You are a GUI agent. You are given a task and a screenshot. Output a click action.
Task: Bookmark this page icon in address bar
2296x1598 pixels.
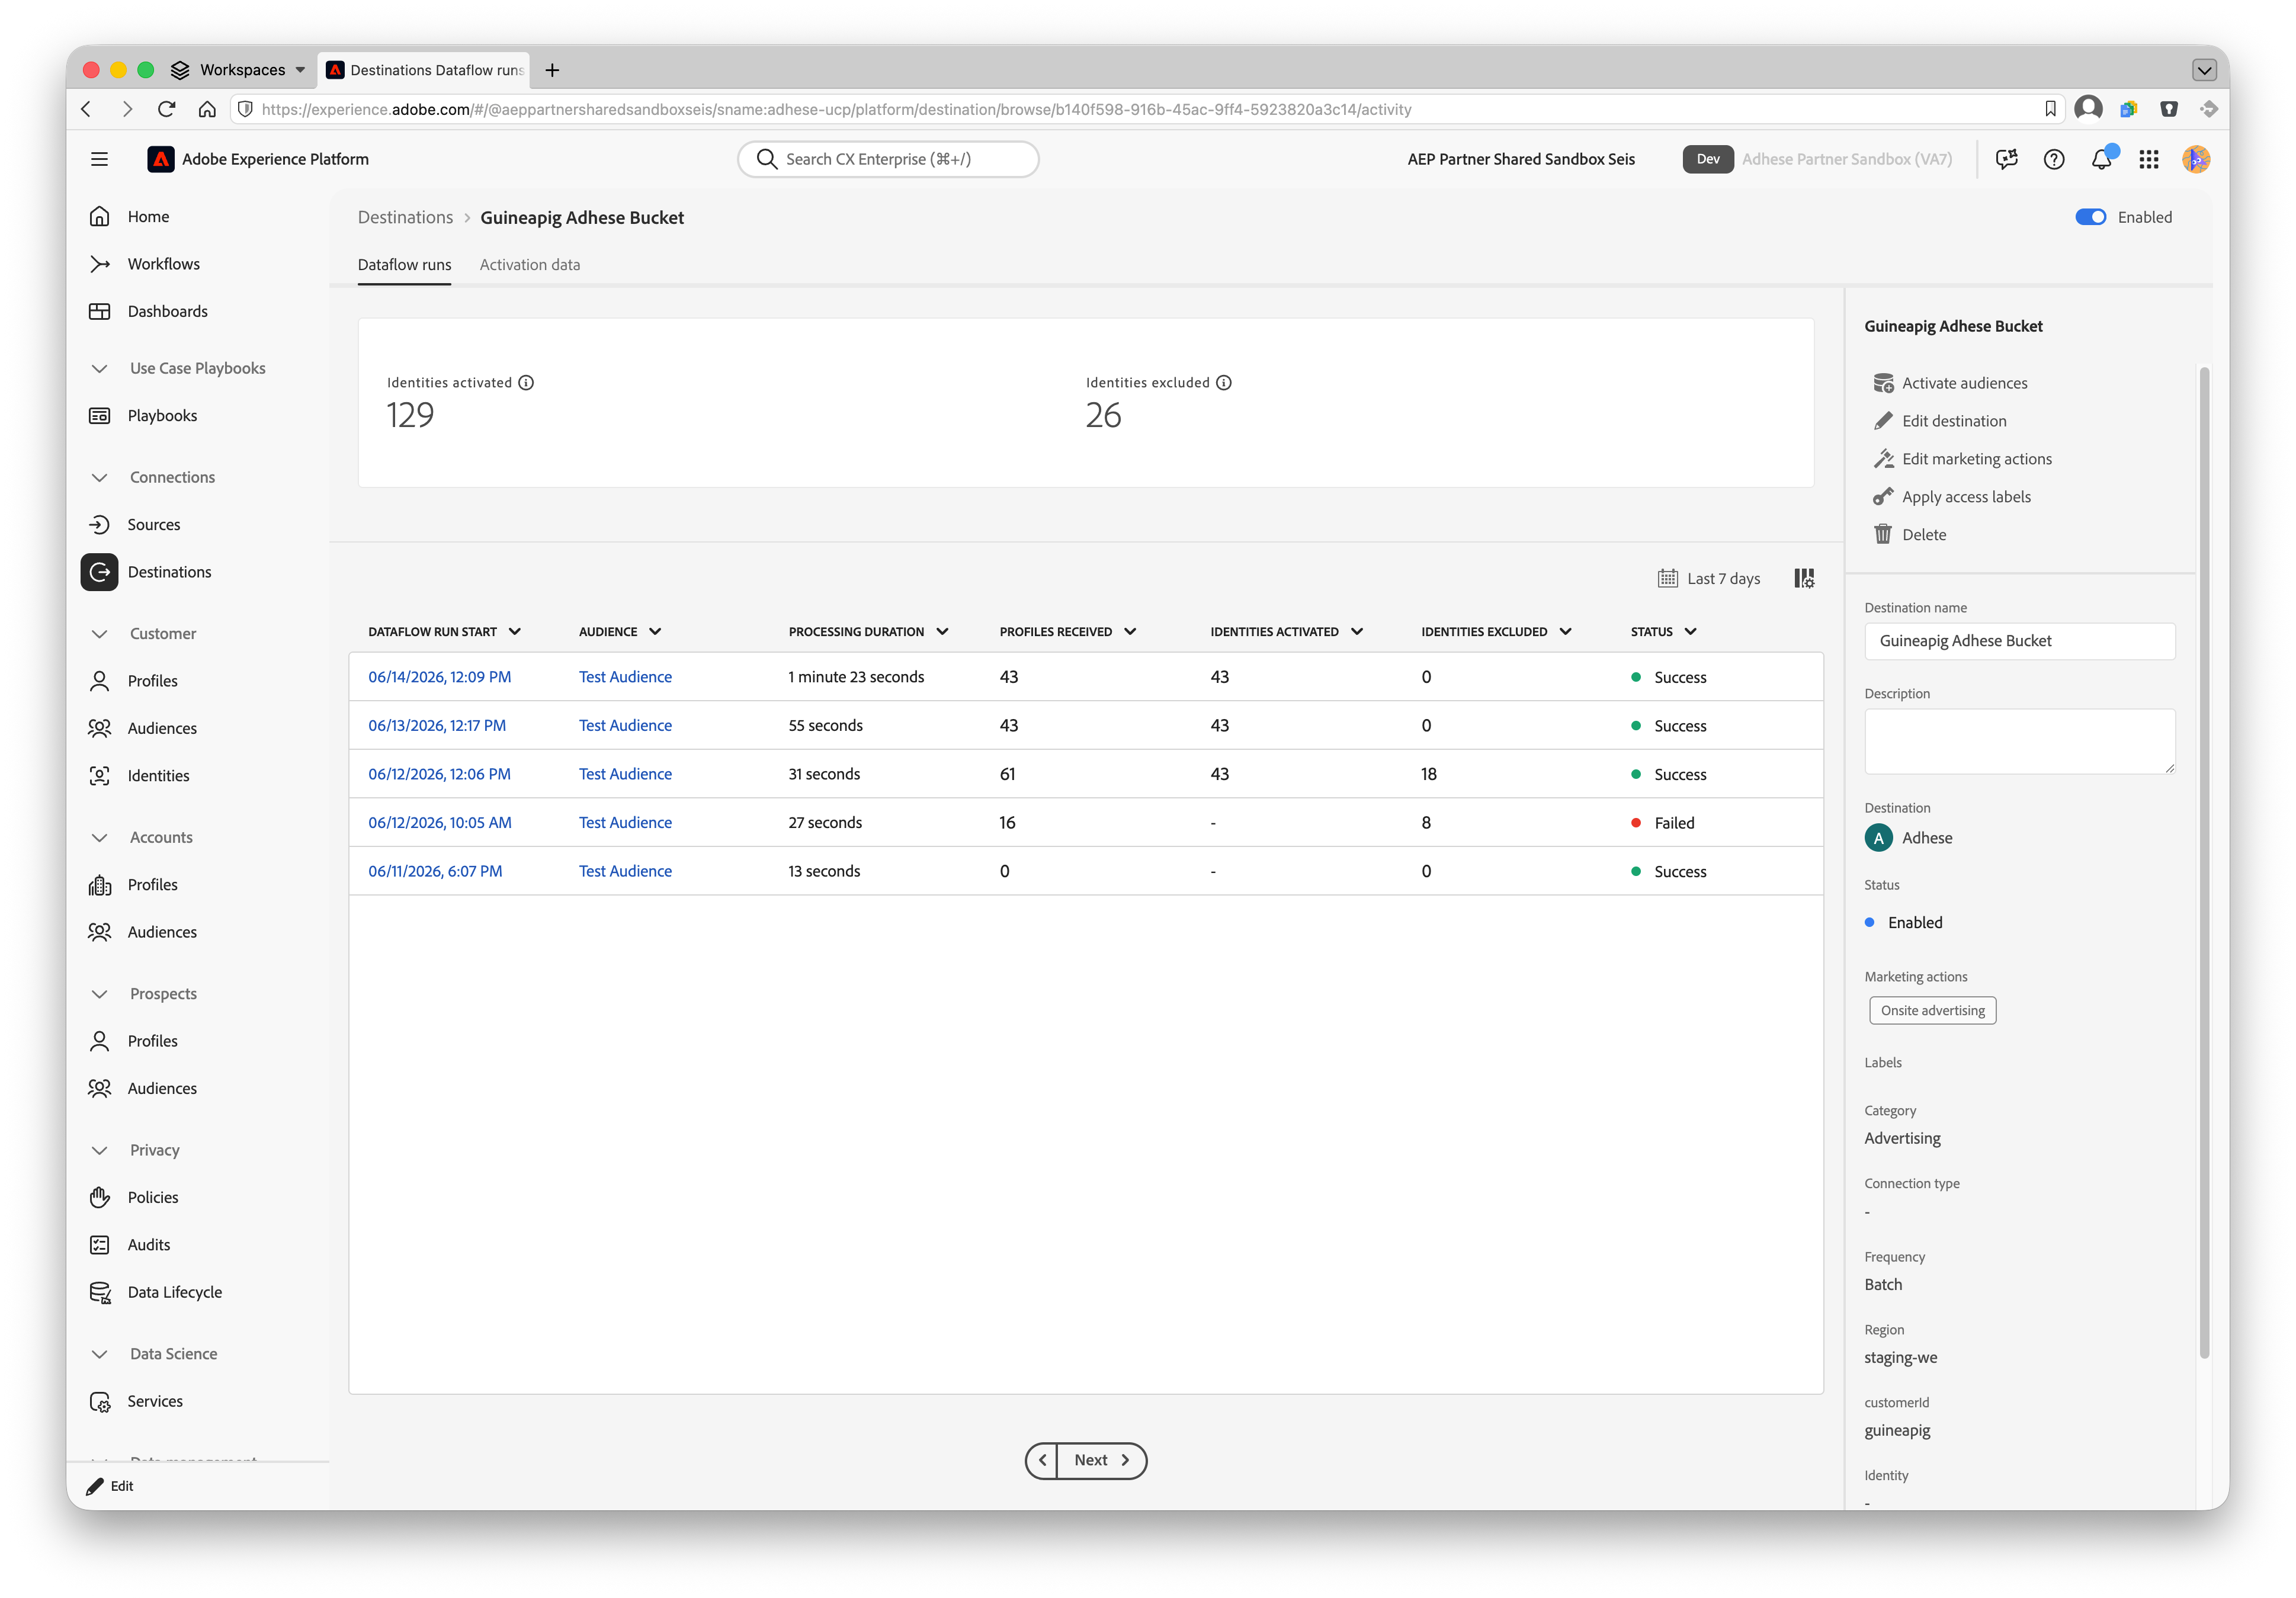pos(2050,109)
